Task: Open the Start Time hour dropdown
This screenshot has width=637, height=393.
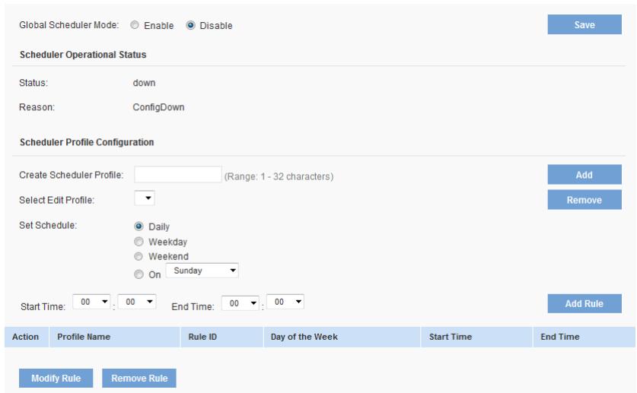Action: [x=93, y=303]
